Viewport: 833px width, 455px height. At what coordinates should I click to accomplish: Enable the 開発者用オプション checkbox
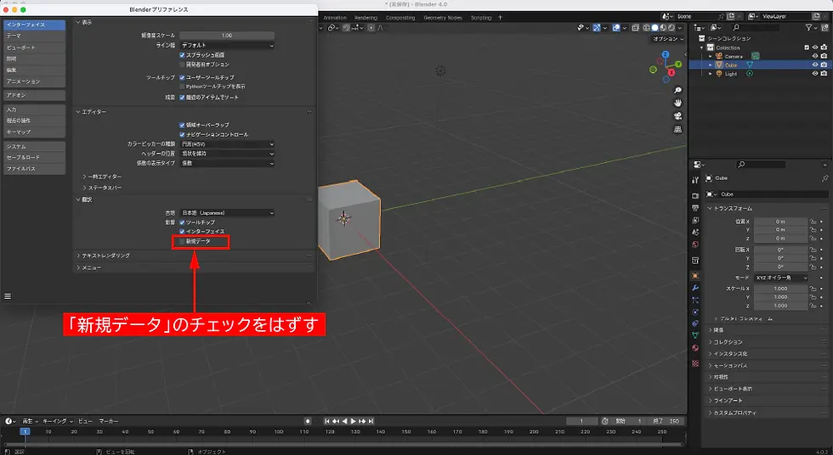(x=182, y=65)
